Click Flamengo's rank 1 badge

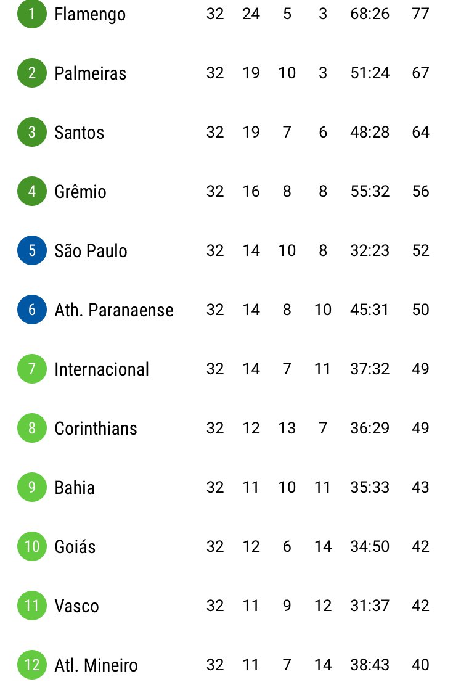(32, 14)
